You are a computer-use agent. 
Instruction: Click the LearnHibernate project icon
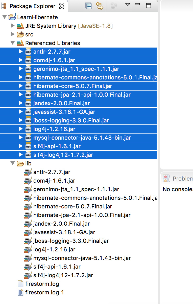coord(12,17)
